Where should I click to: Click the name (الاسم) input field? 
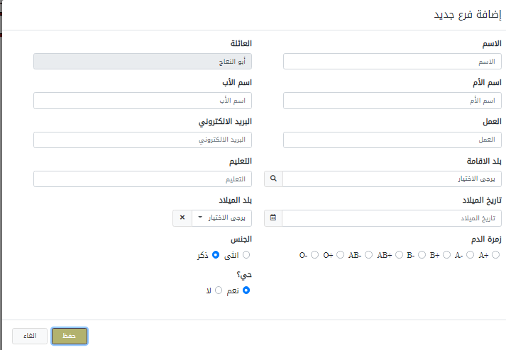click(392, 62)
